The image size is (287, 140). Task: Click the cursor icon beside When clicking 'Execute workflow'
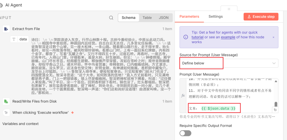(6, 112)
